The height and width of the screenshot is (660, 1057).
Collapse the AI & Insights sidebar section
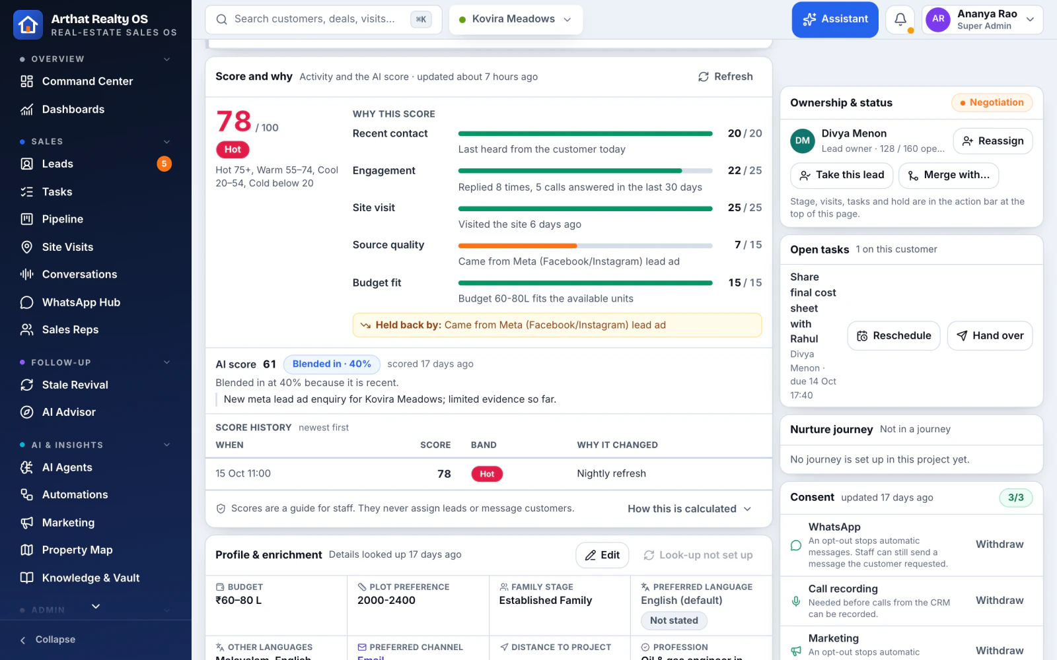(x=166, y=445)
